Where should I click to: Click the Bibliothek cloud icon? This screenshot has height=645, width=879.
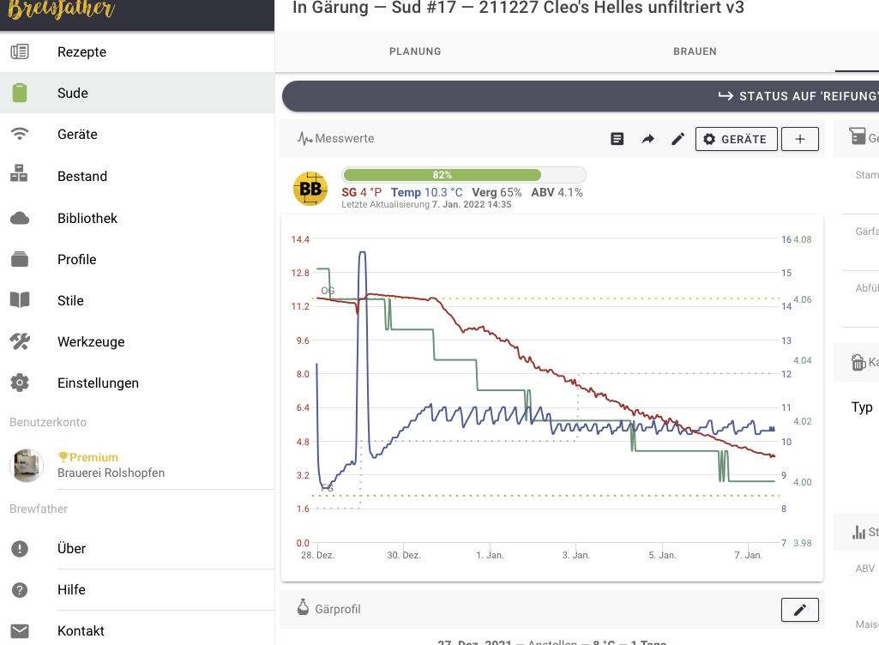point(20,218)
